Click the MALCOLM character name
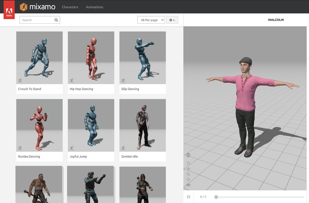309x203 pixels. click(276, 20)
